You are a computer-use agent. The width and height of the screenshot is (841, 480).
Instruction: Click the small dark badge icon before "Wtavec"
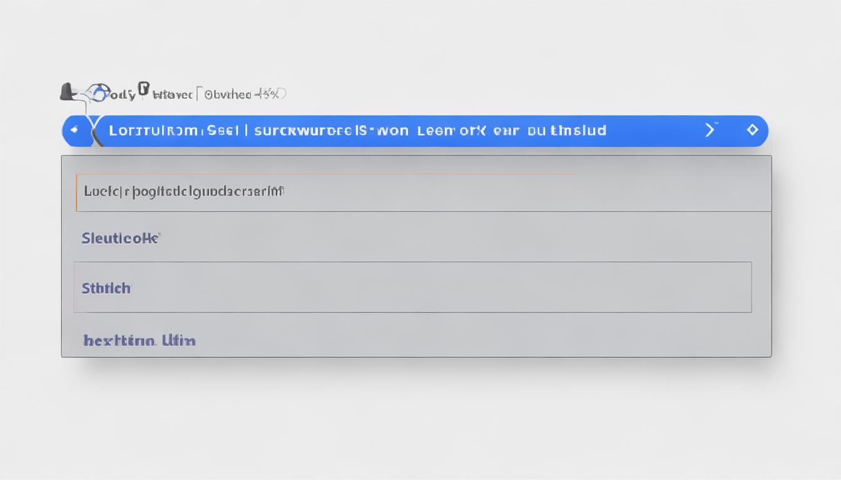click(x=145, y=89)
